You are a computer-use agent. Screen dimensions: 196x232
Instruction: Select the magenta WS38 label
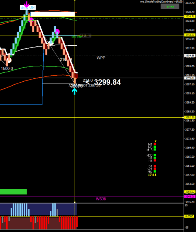click(101, 199)
